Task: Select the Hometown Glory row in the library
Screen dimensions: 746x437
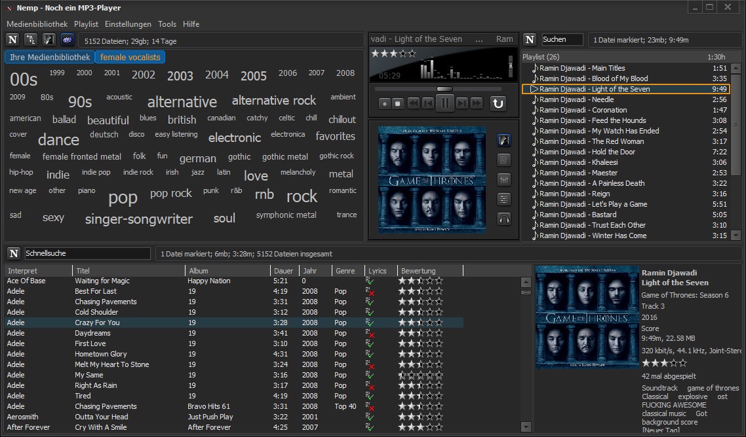Action: [x=234, y=354]
